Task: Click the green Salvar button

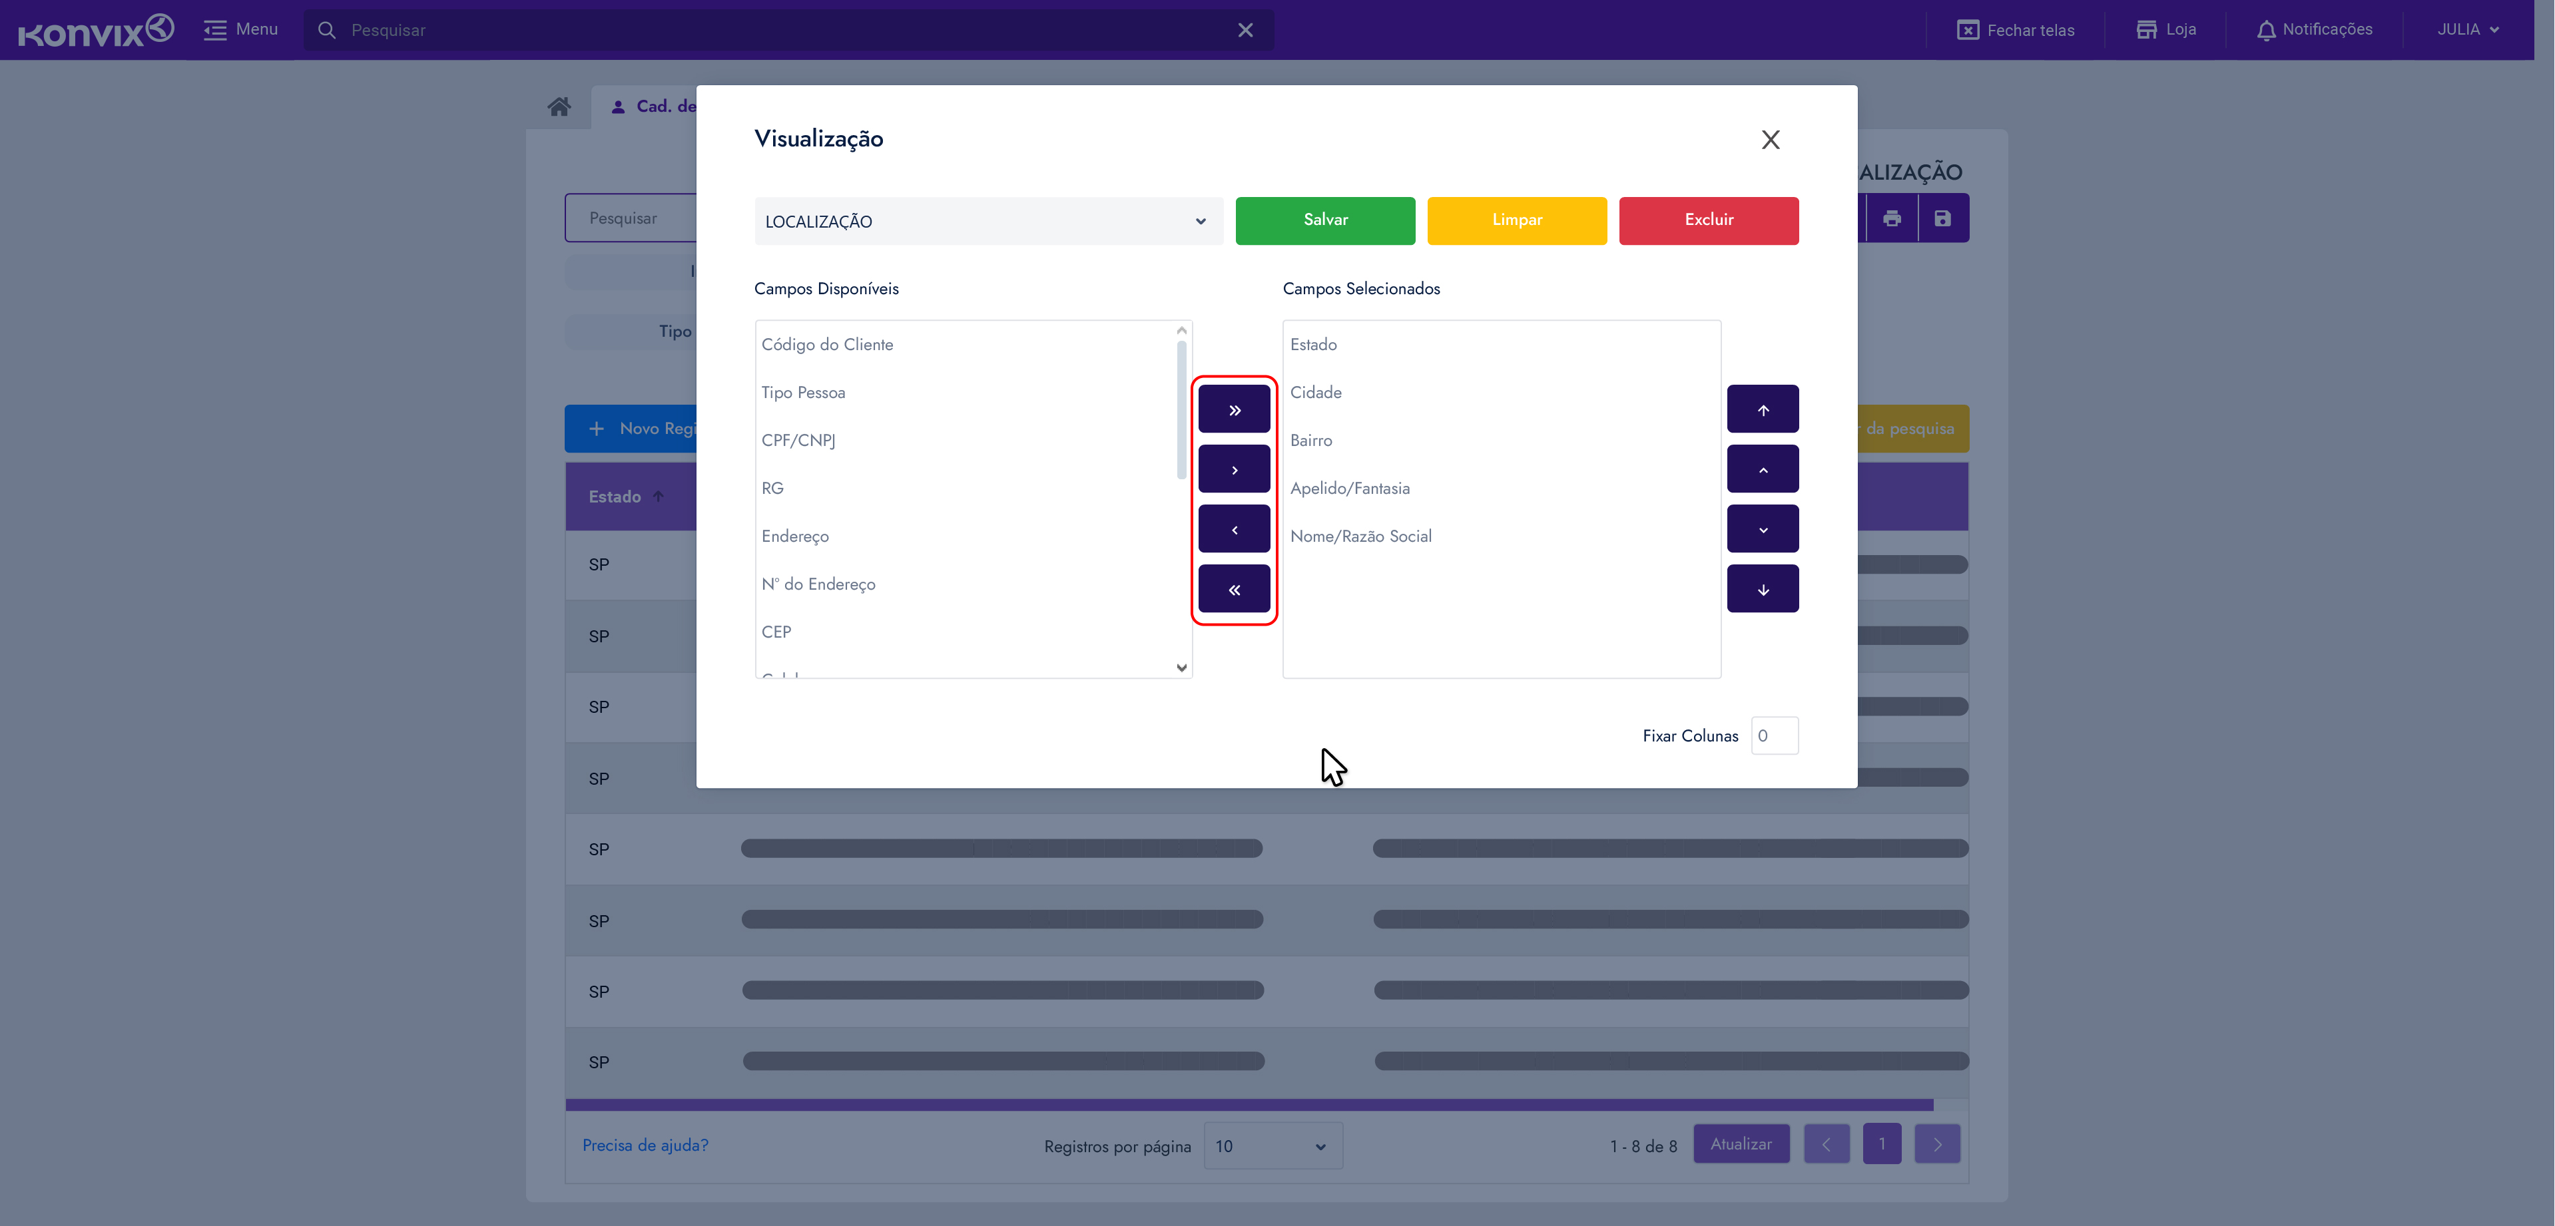Action: click(x=1324, y=220)
